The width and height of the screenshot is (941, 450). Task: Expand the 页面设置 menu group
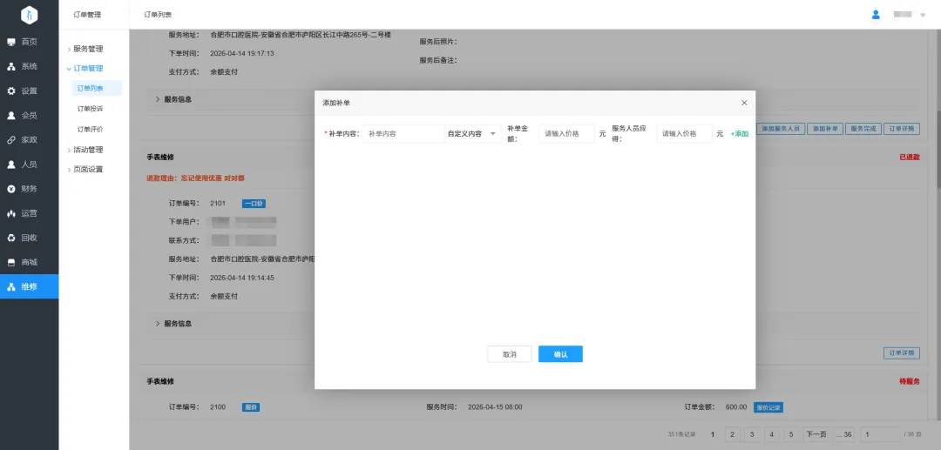point(87,169)
